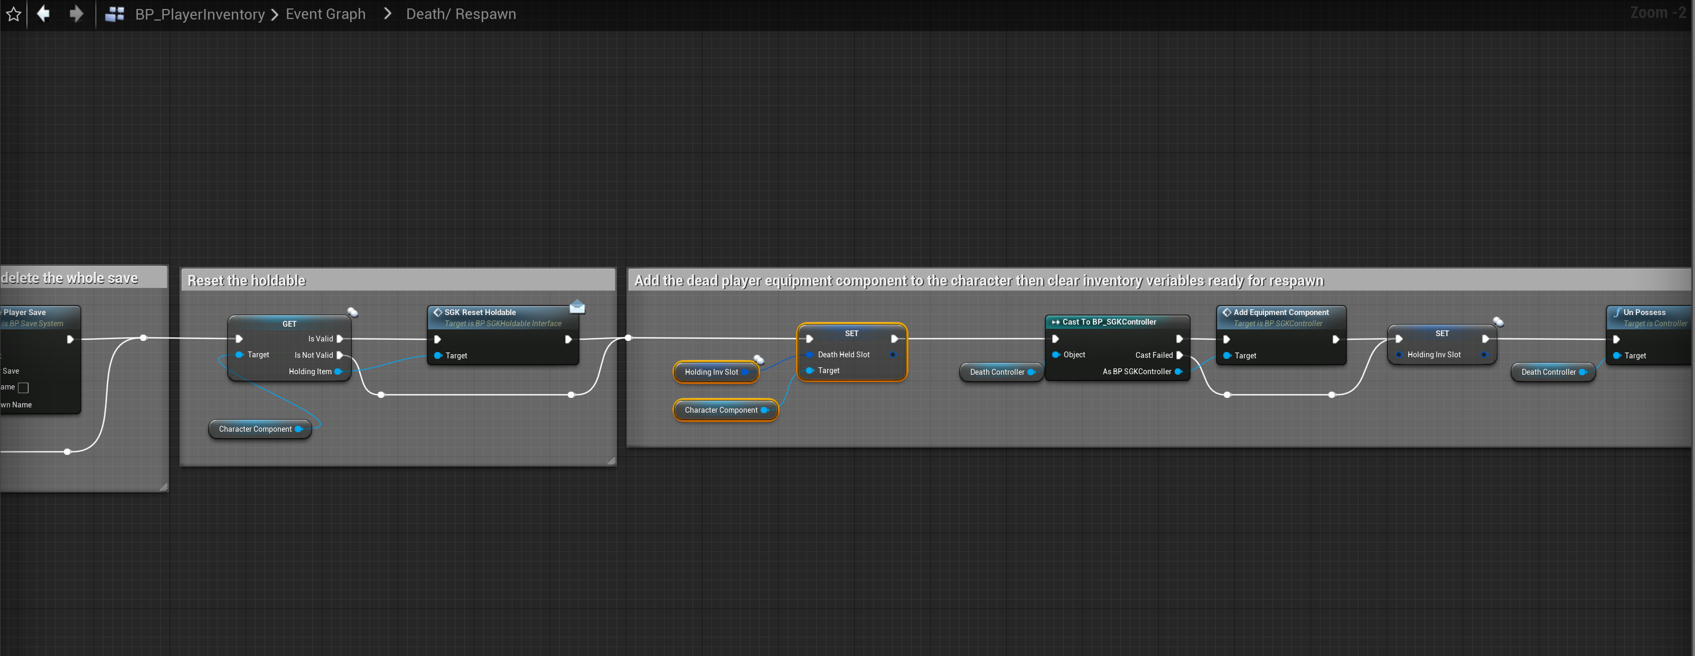
Task: Click the blueprint grid icon in breadcrumb
Action: (115, 14)
